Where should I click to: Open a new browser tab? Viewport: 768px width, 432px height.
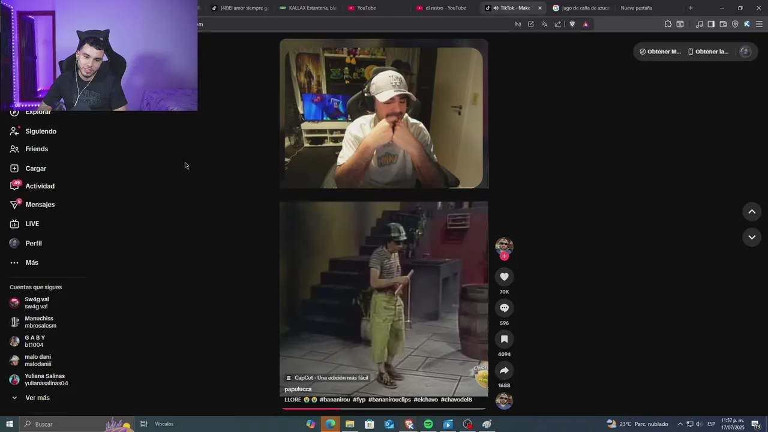point(691,8)
